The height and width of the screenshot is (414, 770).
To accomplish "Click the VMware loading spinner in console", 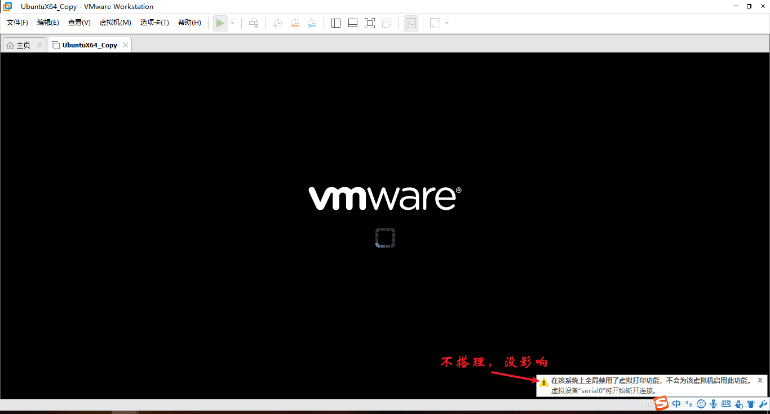I will tap(385, 237).
